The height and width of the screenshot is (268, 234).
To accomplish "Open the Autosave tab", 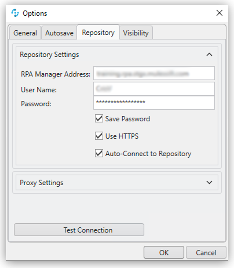I will [59, 33].
